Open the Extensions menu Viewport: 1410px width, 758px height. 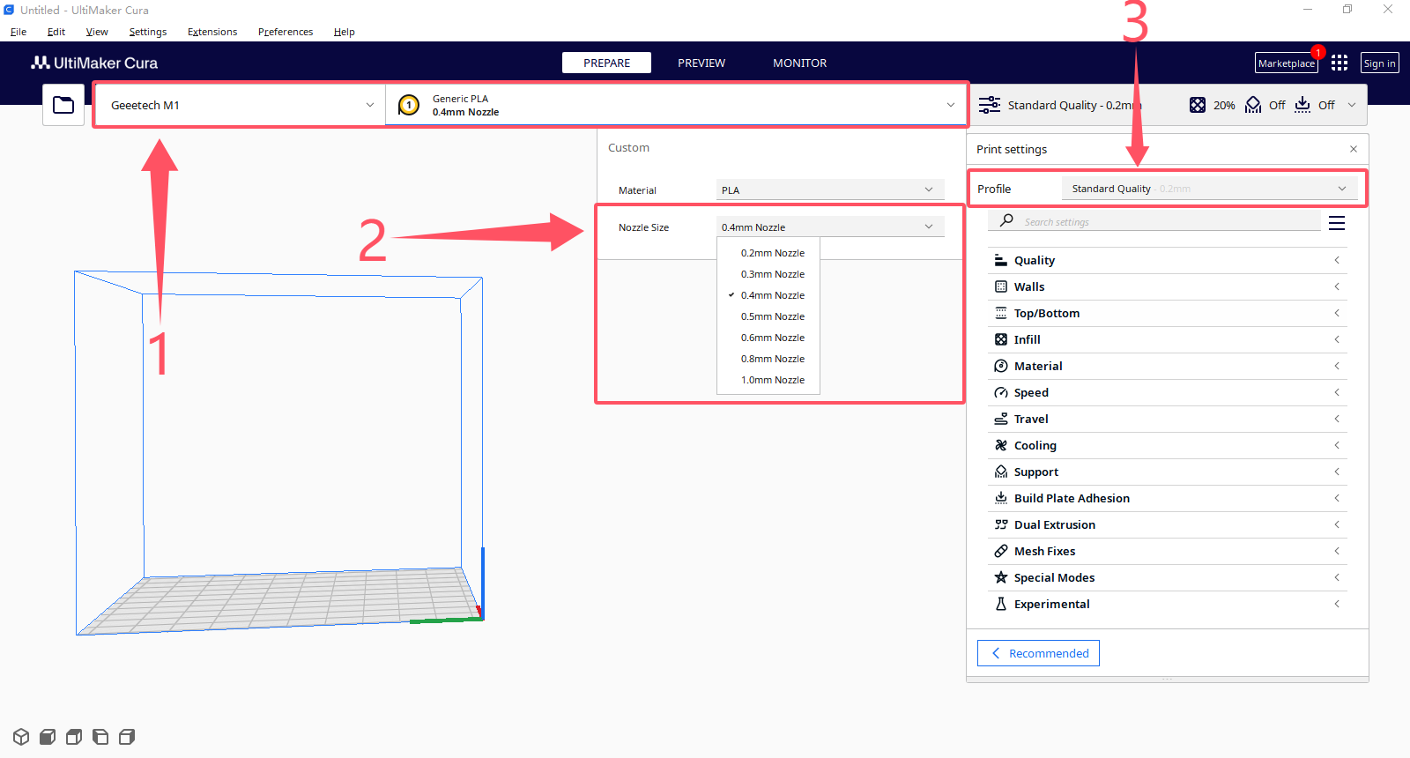[212, 32]
